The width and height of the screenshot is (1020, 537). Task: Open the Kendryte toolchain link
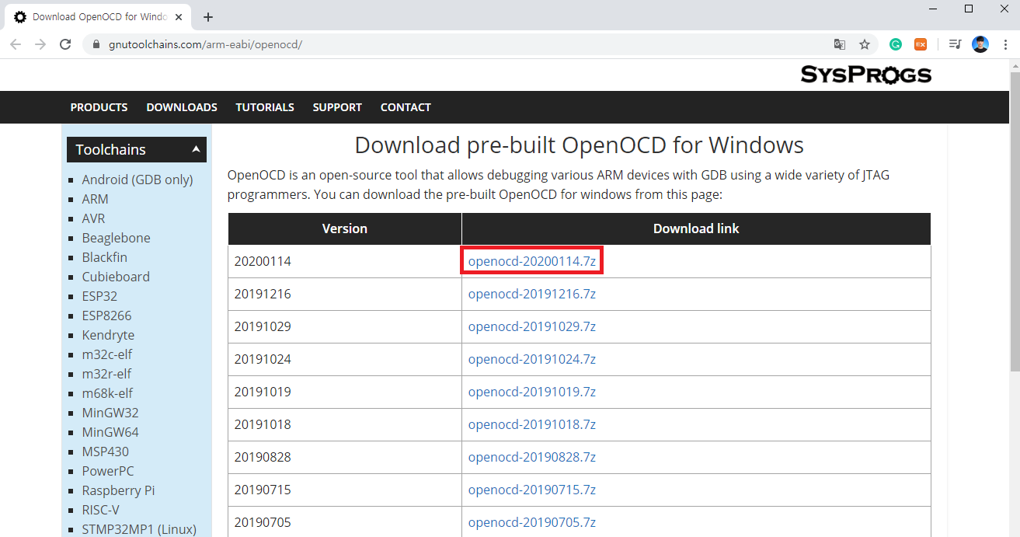coord(108,335)
